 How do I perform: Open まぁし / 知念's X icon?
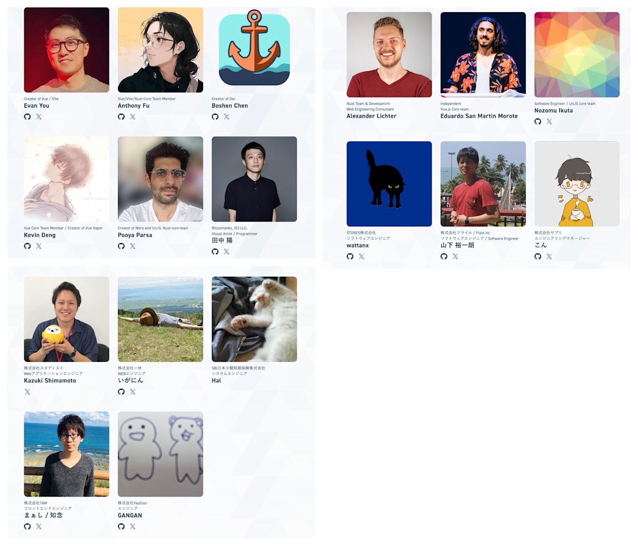click(39, 526)
